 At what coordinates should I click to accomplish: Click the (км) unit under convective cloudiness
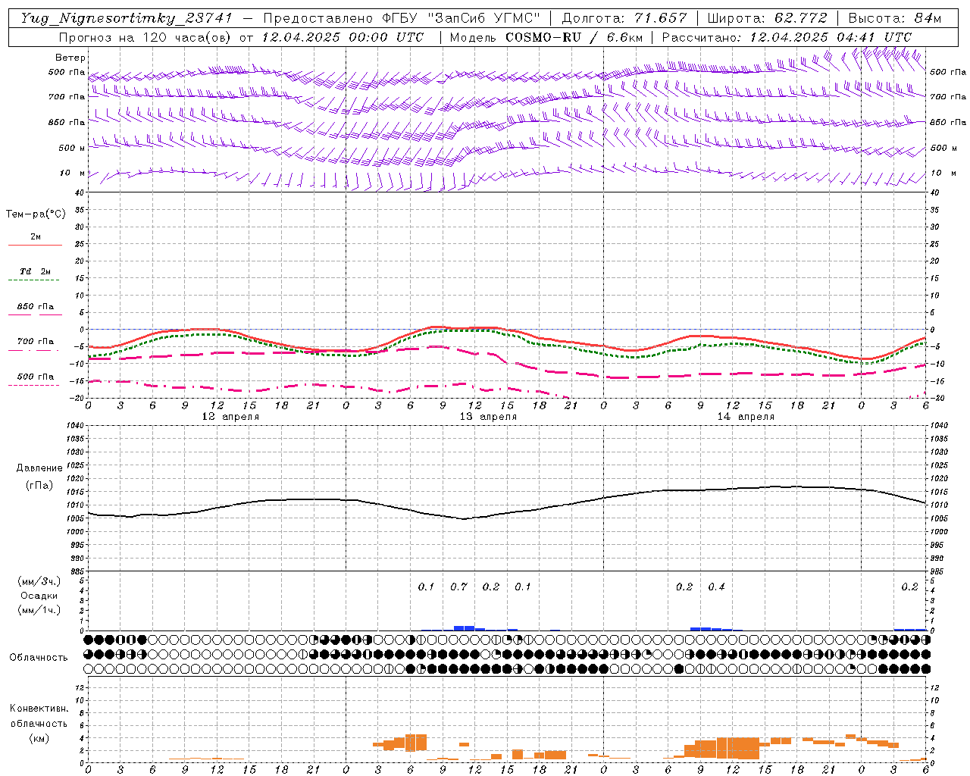pyautogui.click(x=39, y=739)
